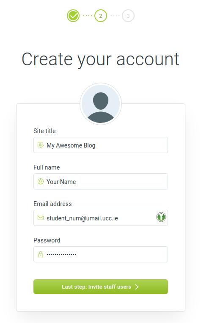Click the arrow chevron on the green button
This screenshot has height=323, width=201.
tap(137, 287)
